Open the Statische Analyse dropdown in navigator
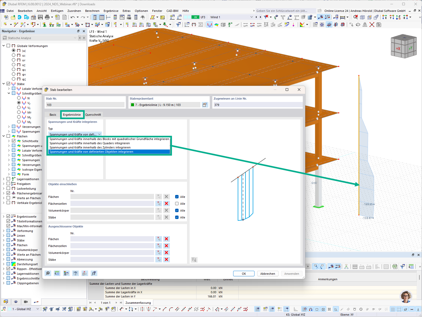Viewport: 422px width, 317px height. point(75,38)
